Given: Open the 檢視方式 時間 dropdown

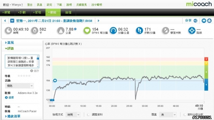Looking at the screenshot, I should (x=73, y=115).
